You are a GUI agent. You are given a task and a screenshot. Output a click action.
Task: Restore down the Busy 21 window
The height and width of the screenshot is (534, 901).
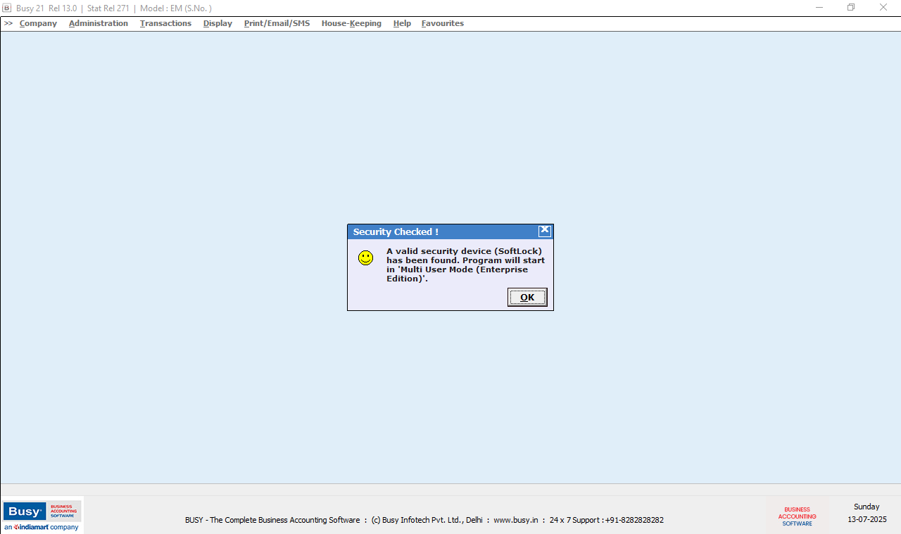(851, 8)
